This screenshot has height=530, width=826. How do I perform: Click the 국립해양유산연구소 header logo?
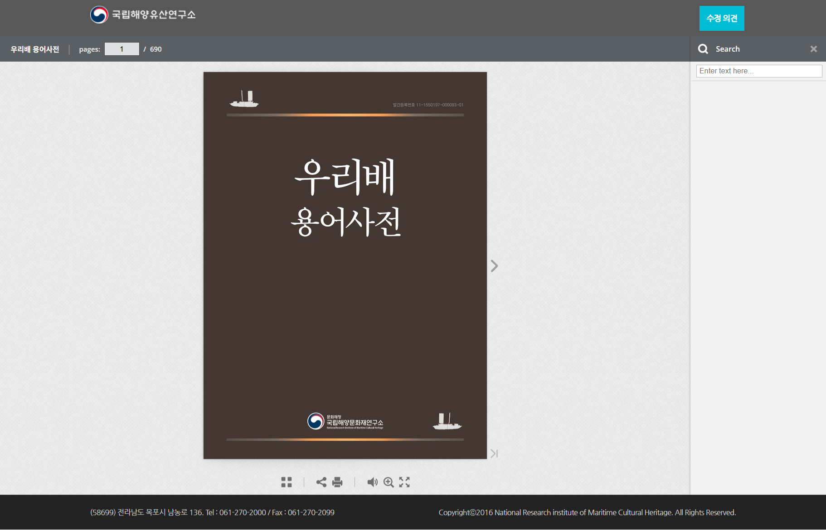pos(143,15)
